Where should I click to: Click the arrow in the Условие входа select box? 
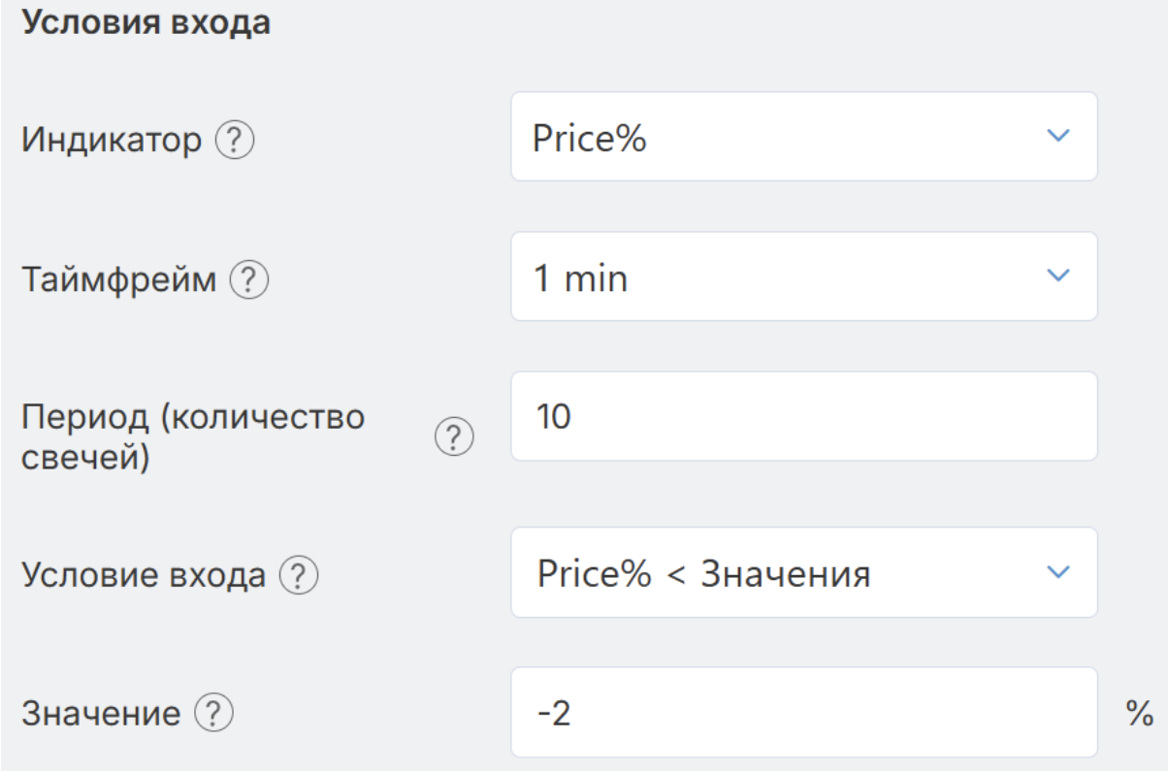pos(1058,572)
